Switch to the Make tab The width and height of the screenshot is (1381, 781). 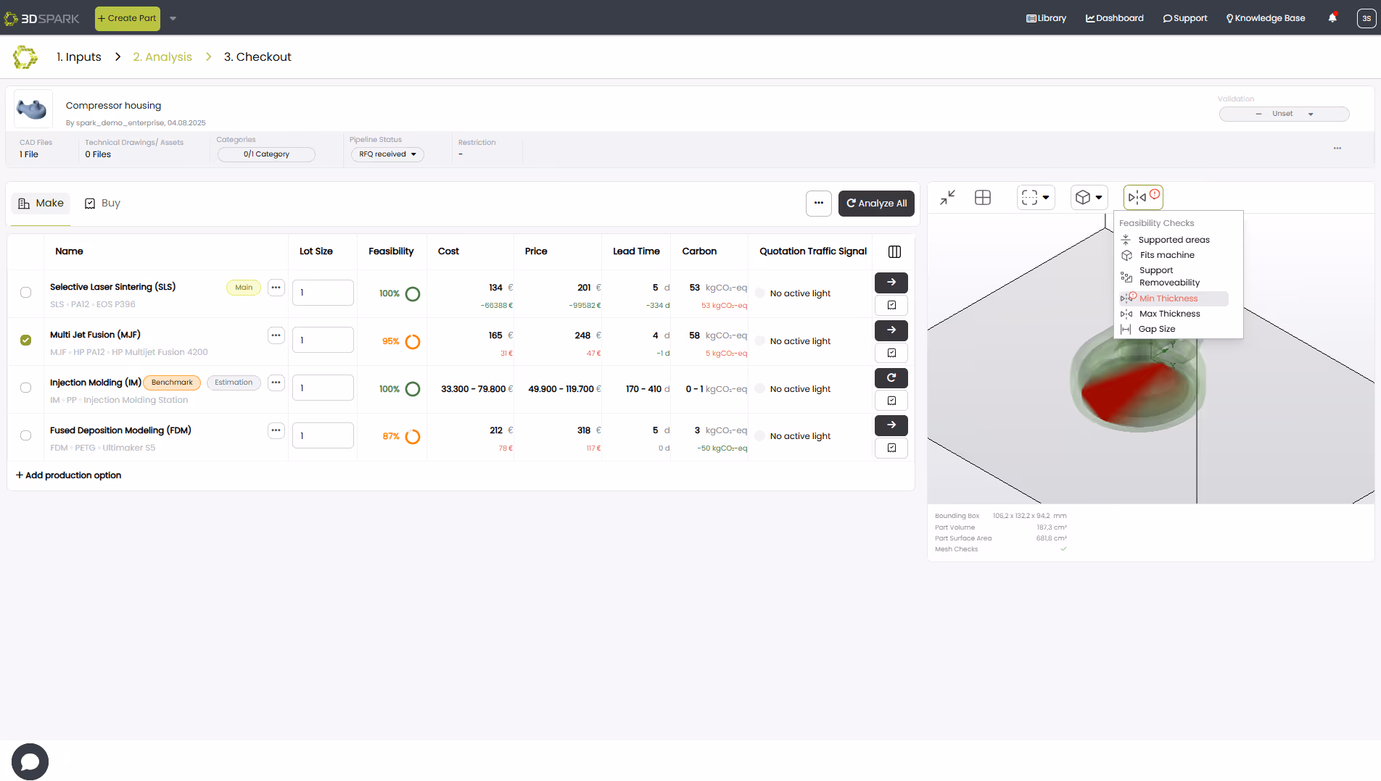41,204
